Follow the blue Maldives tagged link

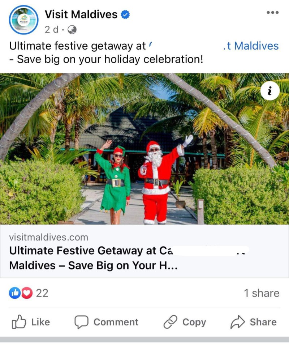(251, 46)
